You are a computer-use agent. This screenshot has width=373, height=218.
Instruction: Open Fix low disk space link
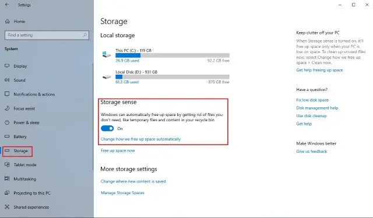pos(312,100)
